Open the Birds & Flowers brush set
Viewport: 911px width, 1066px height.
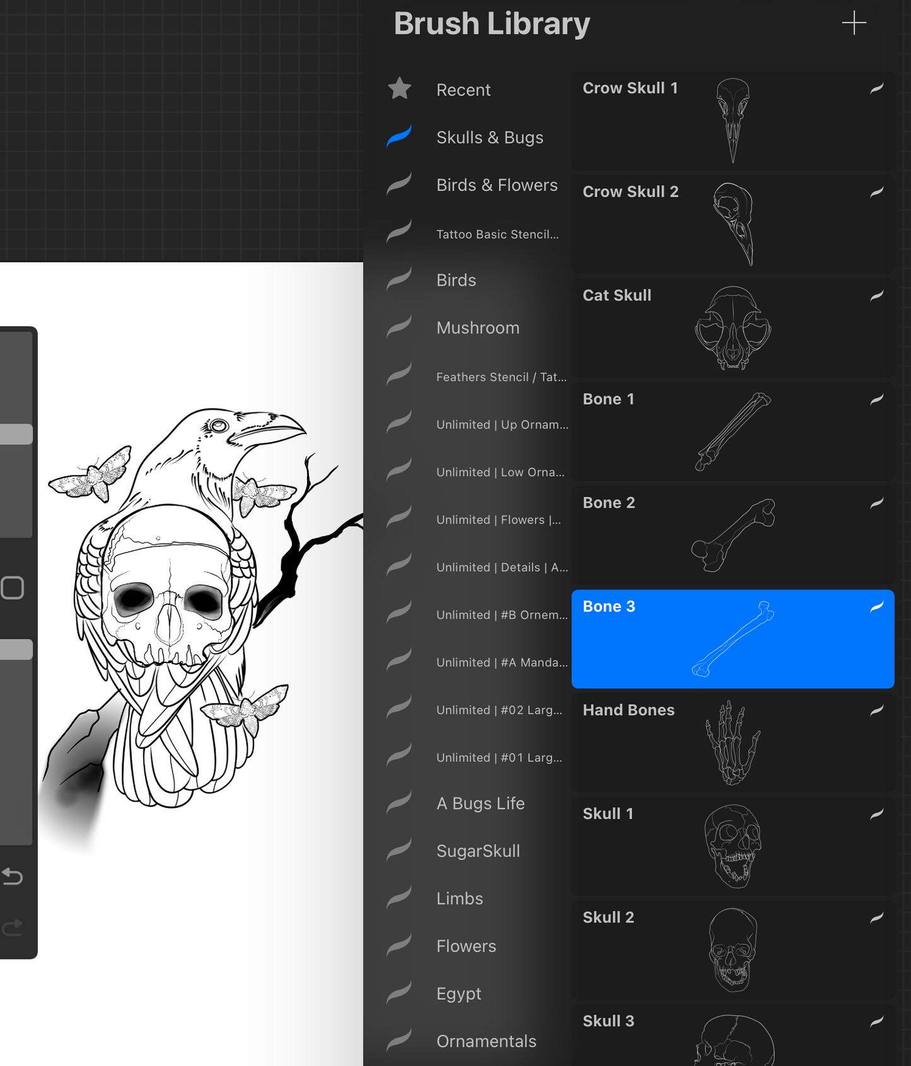(x=496, y=185)
